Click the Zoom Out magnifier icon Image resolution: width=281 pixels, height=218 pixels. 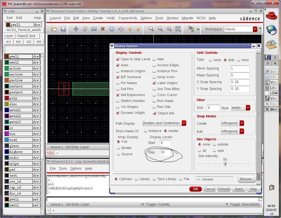point(160,29)
